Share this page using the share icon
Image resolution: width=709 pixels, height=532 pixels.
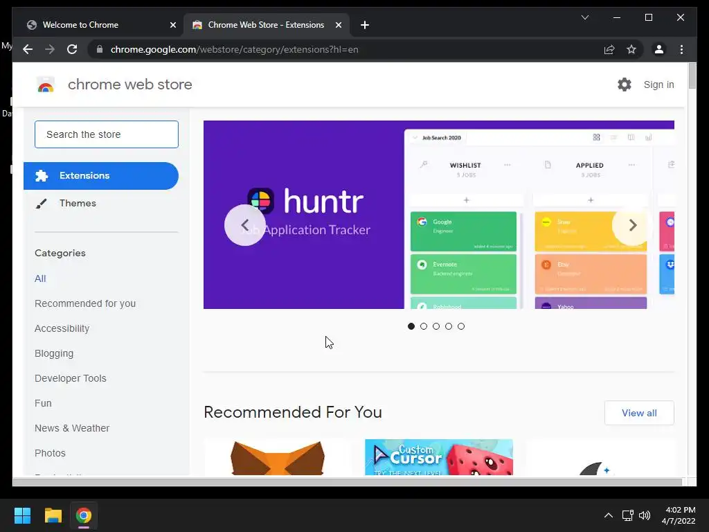[x=609, y=49]
